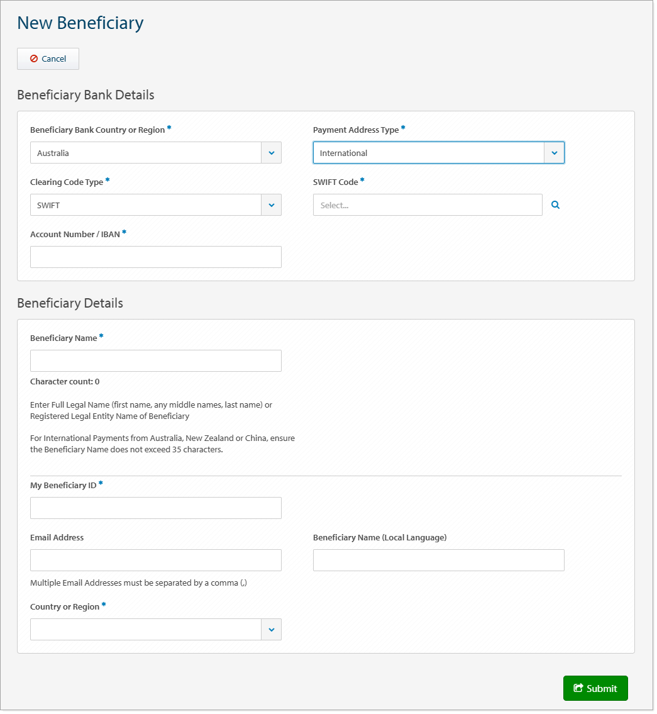657x714 pixels.
Task: Open the Country or Region dropdown
Action: (271, 629)
